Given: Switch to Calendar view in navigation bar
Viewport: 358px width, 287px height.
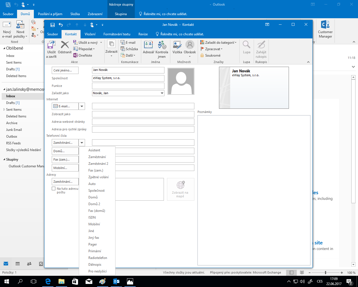Looking at the screenshot, I should (x=18, y=264).
